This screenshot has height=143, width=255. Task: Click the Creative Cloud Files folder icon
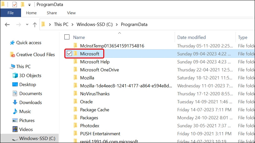pos(12,55)
